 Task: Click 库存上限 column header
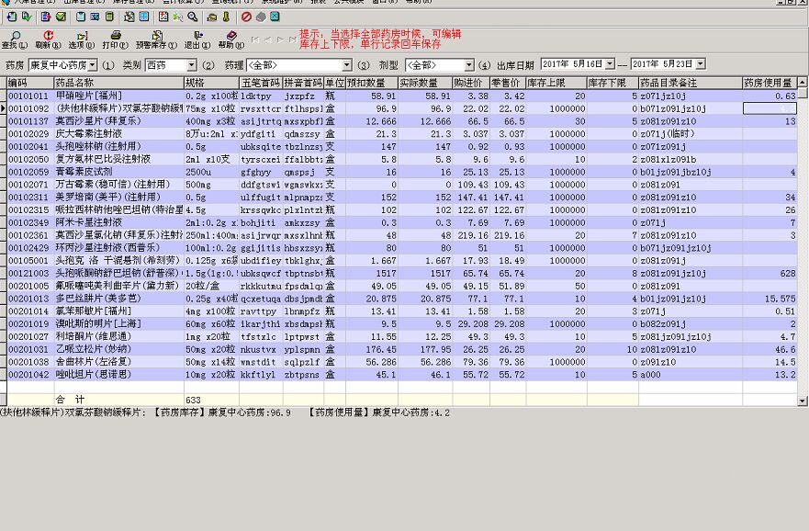coord(556,83)
